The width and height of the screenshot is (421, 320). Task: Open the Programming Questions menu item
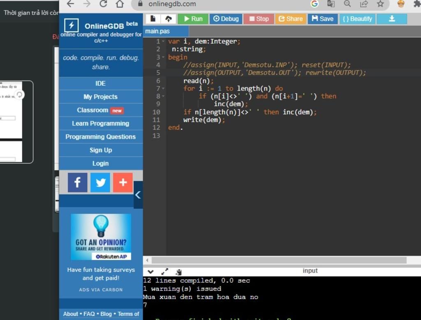pos(101,137)
